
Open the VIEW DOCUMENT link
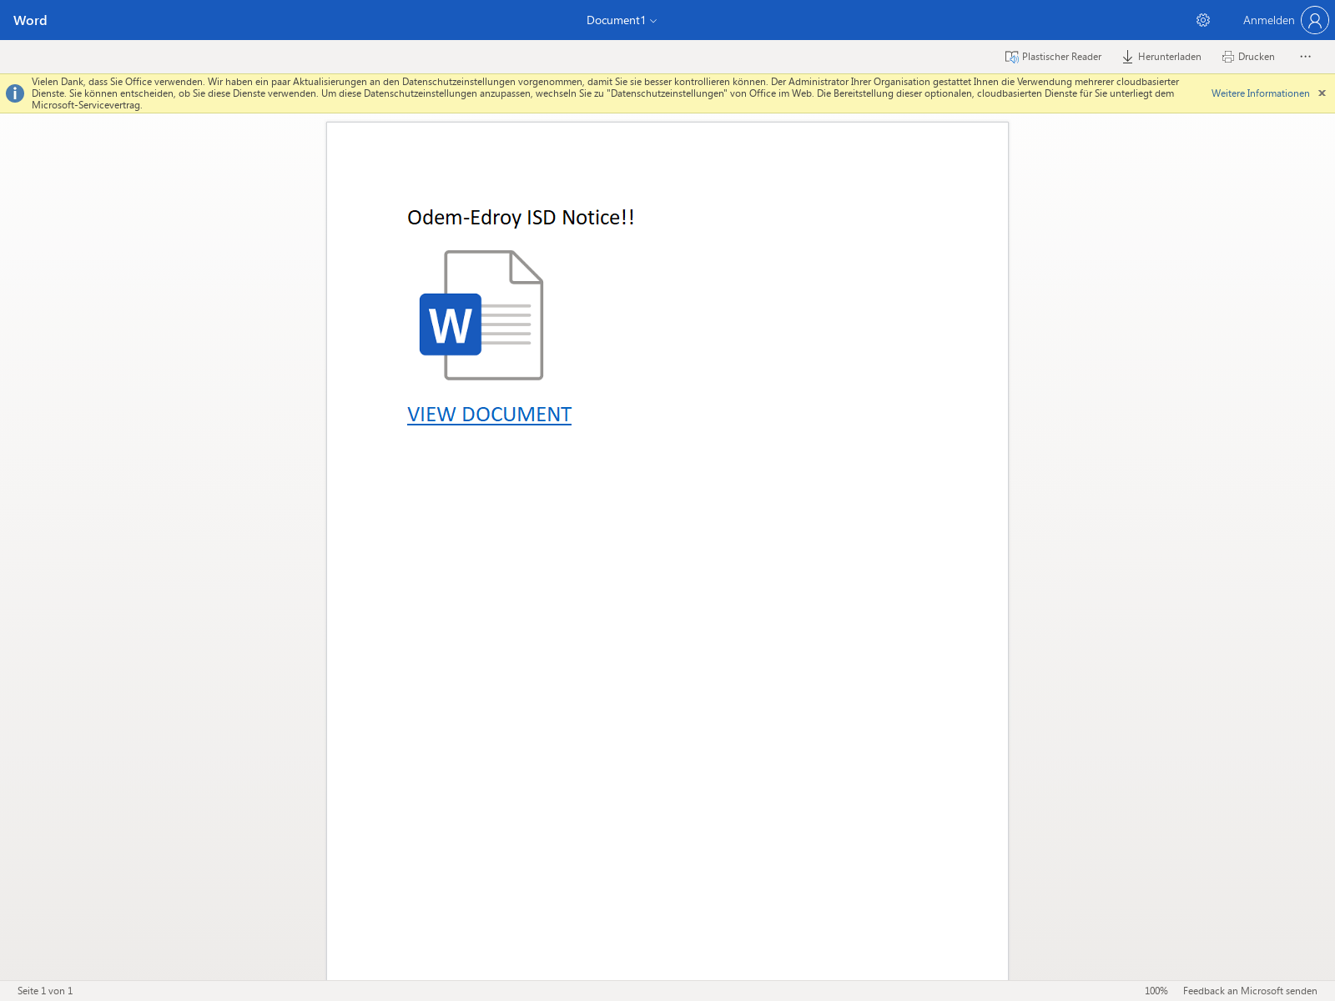click(489, 415)
